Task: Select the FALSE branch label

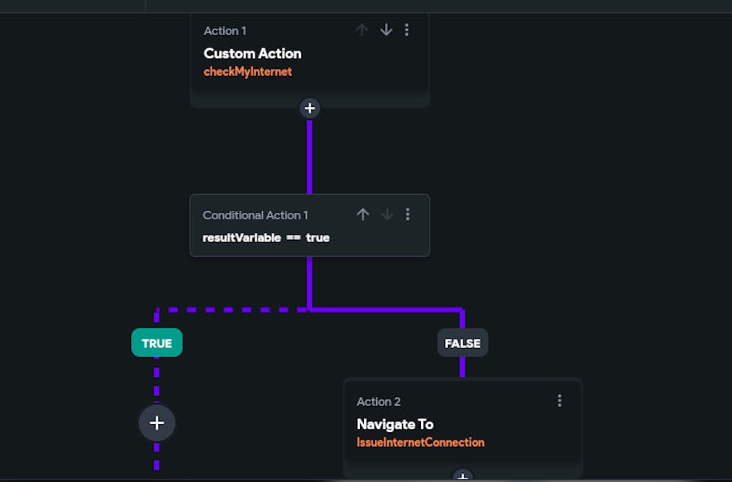Action: pos(463,343)
